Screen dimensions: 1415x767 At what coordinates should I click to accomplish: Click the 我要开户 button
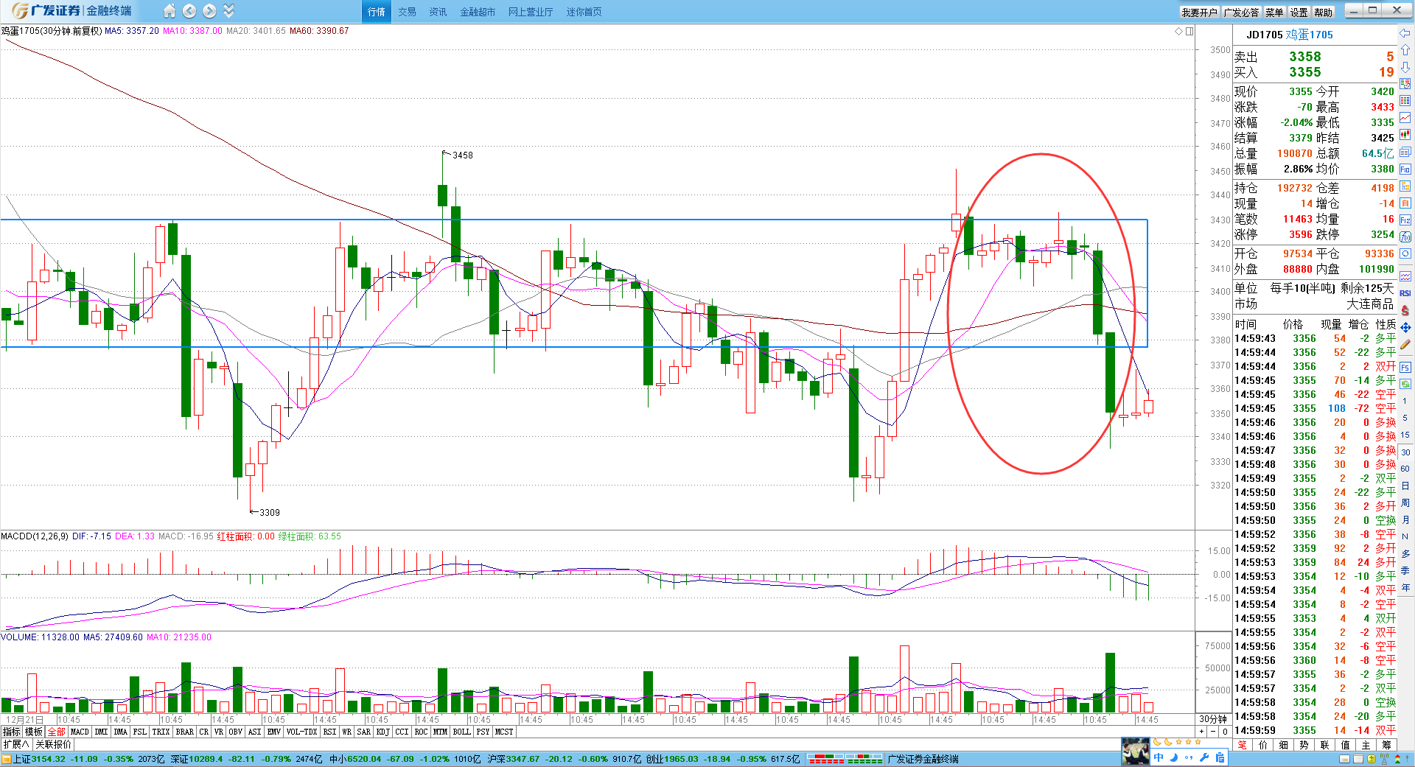(x=1199, y=13)
